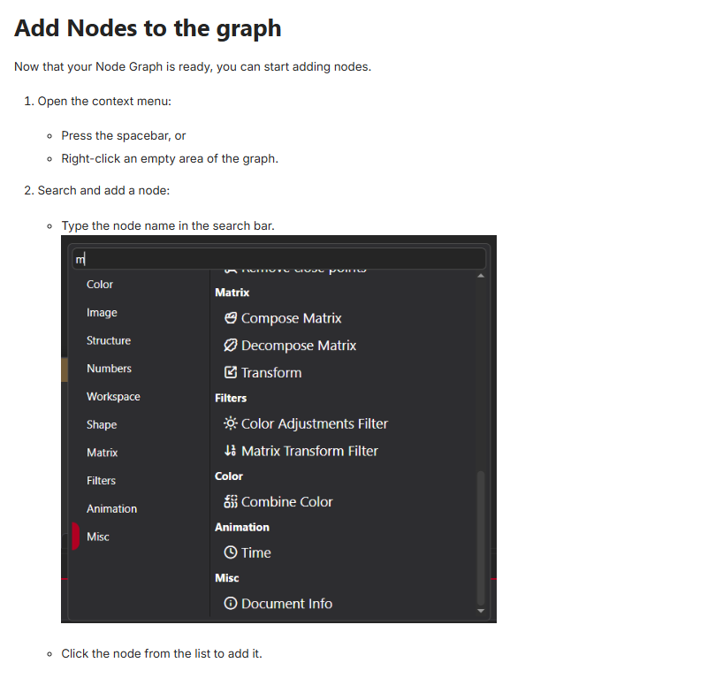Click the node list scrollbar thumb
This screenshot has width=723, height=678.
point(481,536)
